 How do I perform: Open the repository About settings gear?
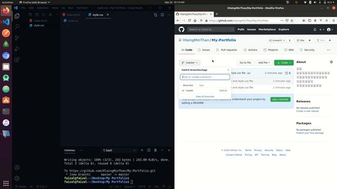click(x=331, y=62)
